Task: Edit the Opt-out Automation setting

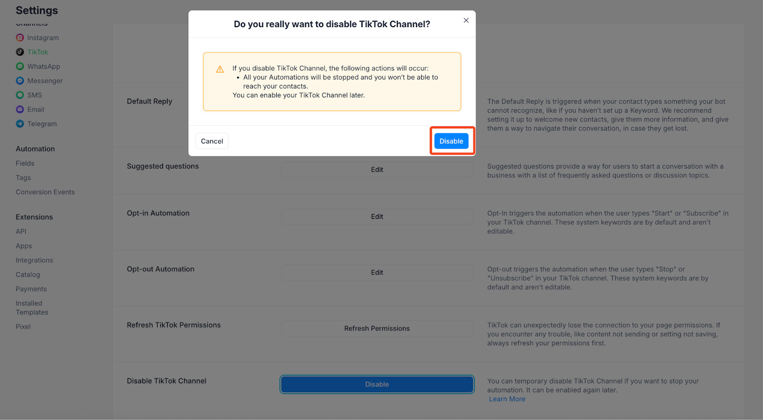Action: (x=377, y=272)
